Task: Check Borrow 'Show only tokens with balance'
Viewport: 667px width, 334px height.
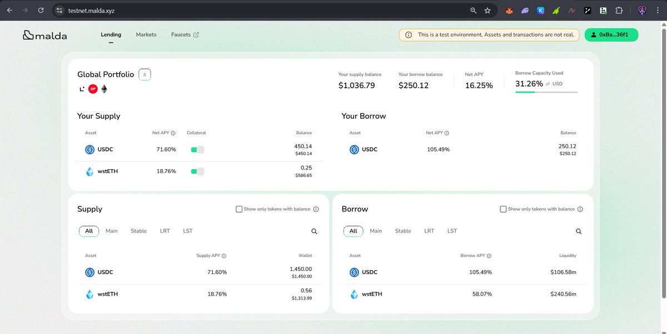Action: pyautogui.click(x=503, y=209)
